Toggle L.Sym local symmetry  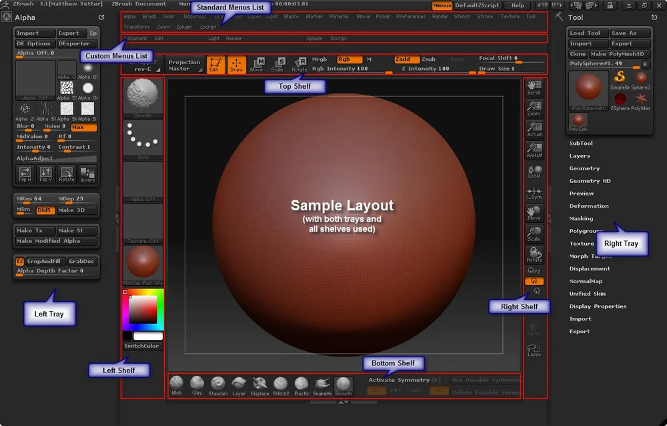click(x=534, y=192)
